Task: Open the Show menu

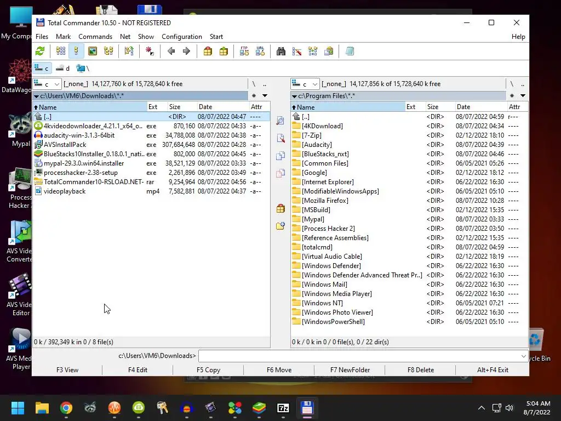Action: point(146,37)
